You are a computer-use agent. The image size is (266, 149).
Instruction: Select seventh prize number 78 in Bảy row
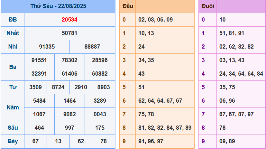pyautogui.click(x=104, y=141)
